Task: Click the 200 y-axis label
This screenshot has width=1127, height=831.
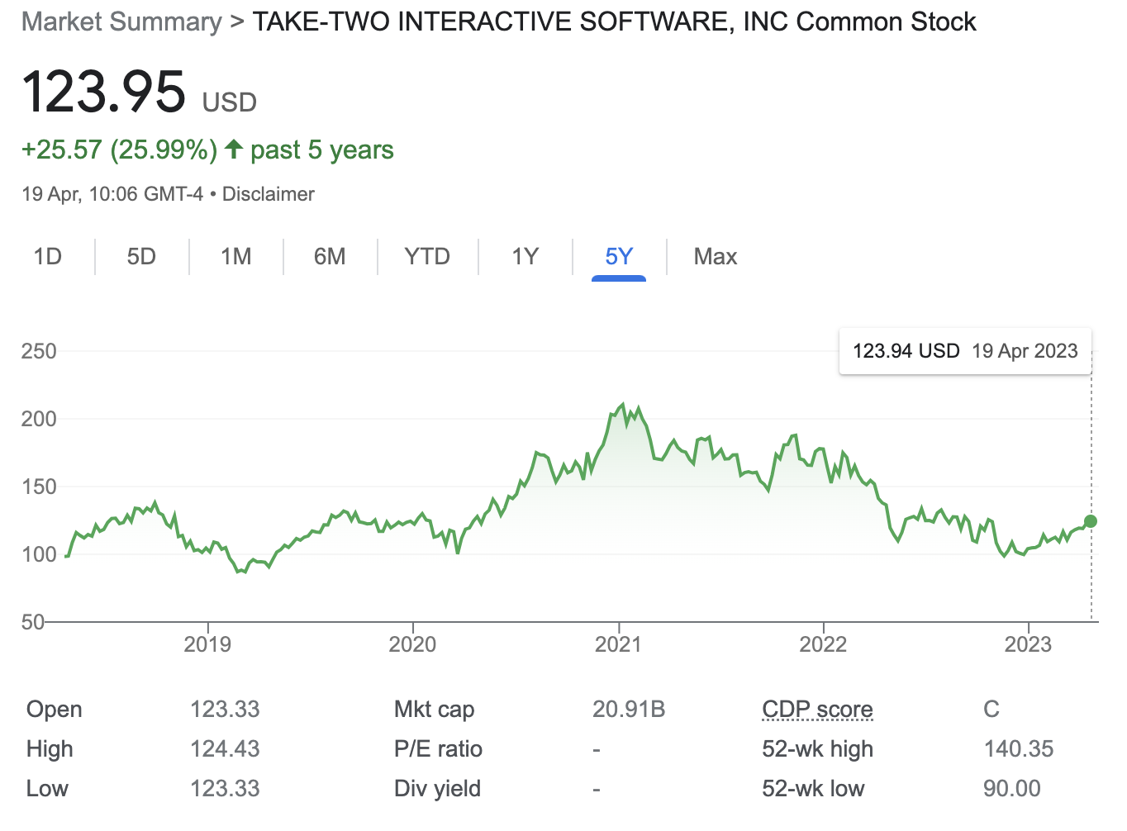Action: 39,419
